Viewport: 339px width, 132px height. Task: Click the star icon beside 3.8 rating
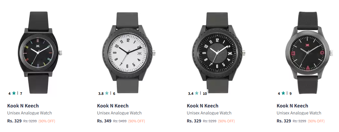tap(107, 93)
